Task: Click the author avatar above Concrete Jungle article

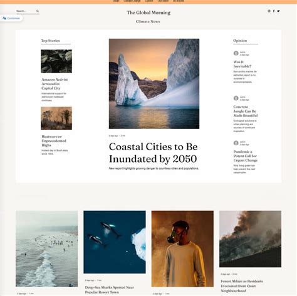Action: pos(236,98)
